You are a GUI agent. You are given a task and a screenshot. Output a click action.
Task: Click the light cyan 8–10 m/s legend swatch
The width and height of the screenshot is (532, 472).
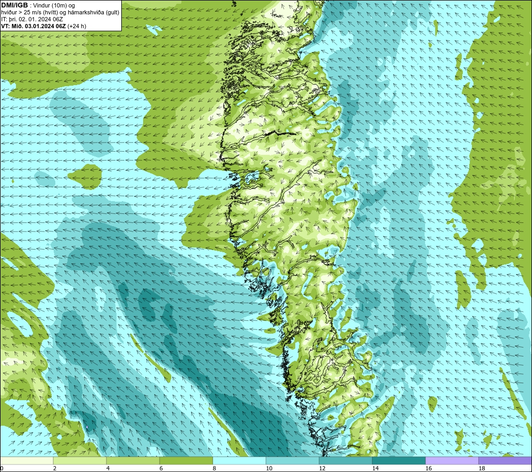pos(239,461)
